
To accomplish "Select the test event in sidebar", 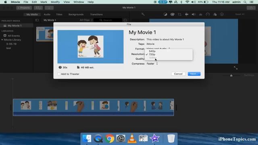I will pos(8,48).
